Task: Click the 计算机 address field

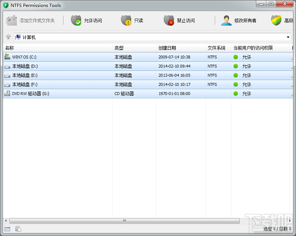Action: (152, 37)
